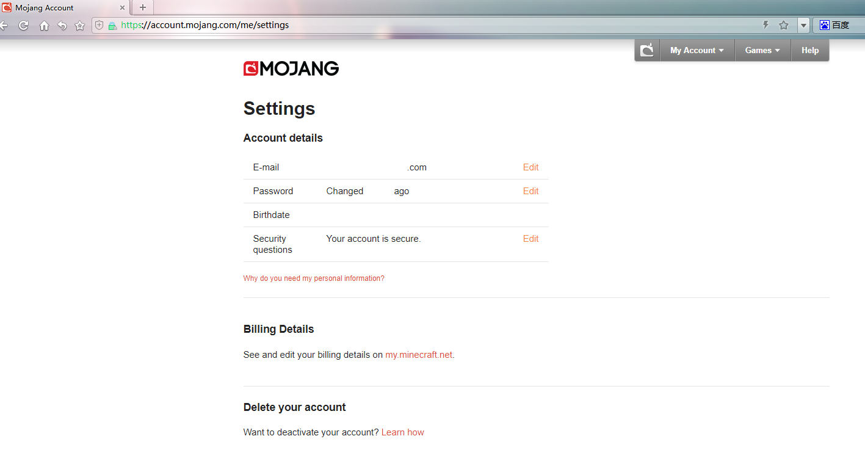Click the undo/restore closed tab arrow icon
The height and width of the screenshot is (472, 865).
[x=62, y=26]
